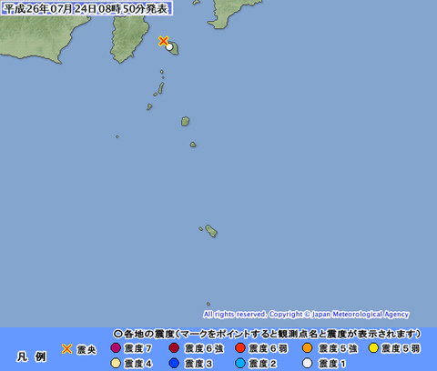The height and width of the screenshot is (371, 437).
Task: Click the 震度5強 legend text label
Action: 338,348
